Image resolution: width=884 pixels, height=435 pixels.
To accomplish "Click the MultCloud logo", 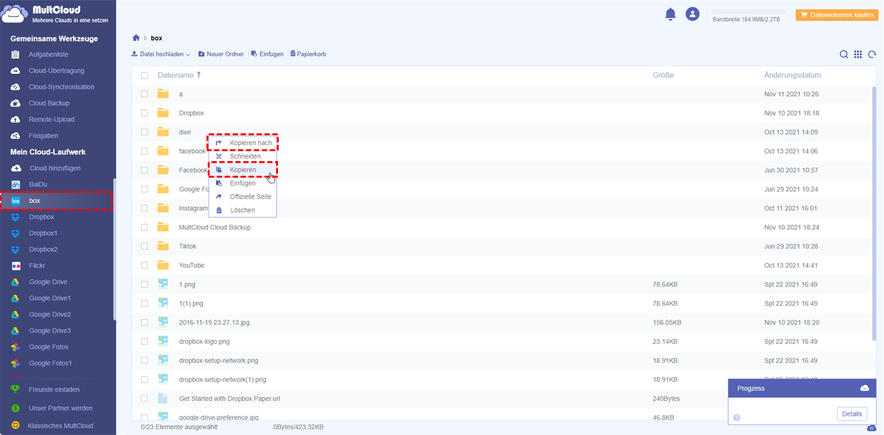I will (56, 15).
